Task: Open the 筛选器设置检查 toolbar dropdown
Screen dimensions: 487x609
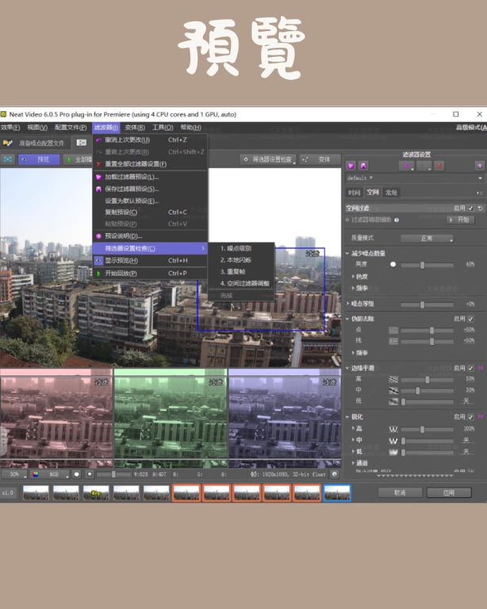Action: 268,159
